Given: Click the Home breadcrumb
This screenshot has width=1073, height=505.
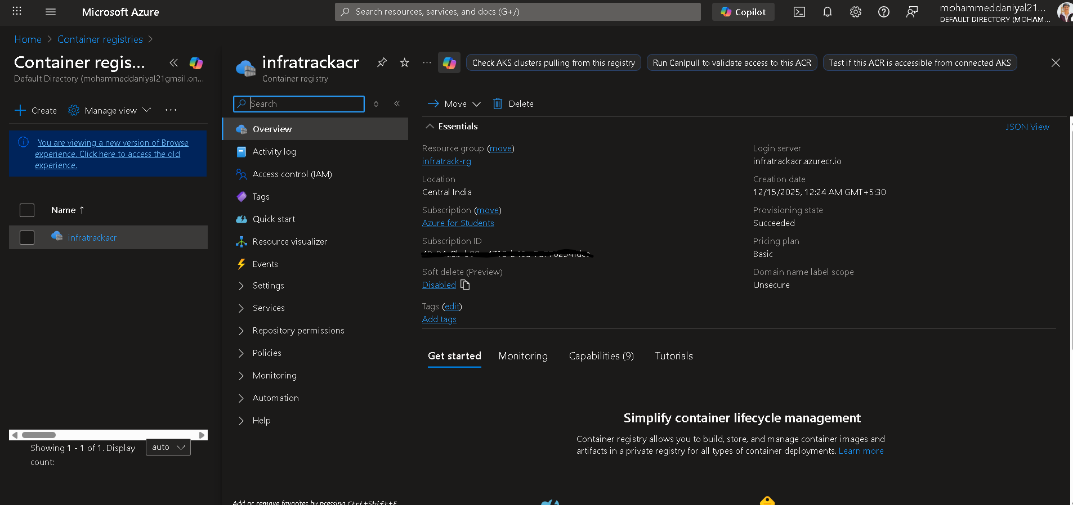Looking at the screenshot, I should pos(28,39).
